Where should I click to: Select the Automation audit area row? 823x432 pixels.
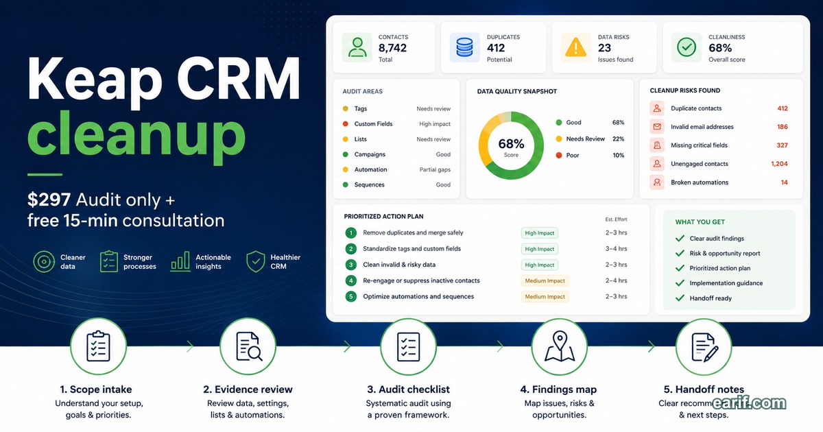[x=396, y=169]
